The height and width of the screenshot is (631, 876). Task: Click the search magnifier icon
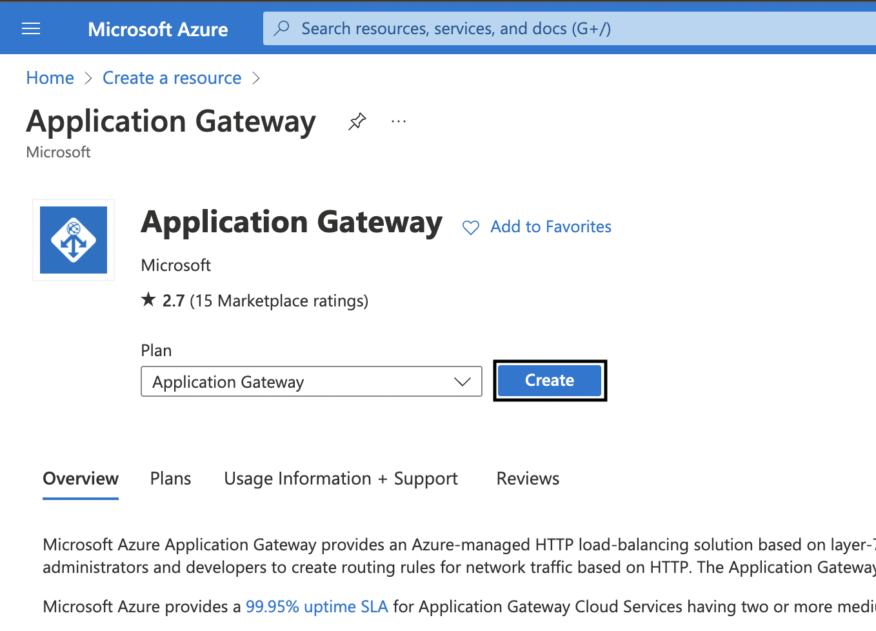coord(282,28)
